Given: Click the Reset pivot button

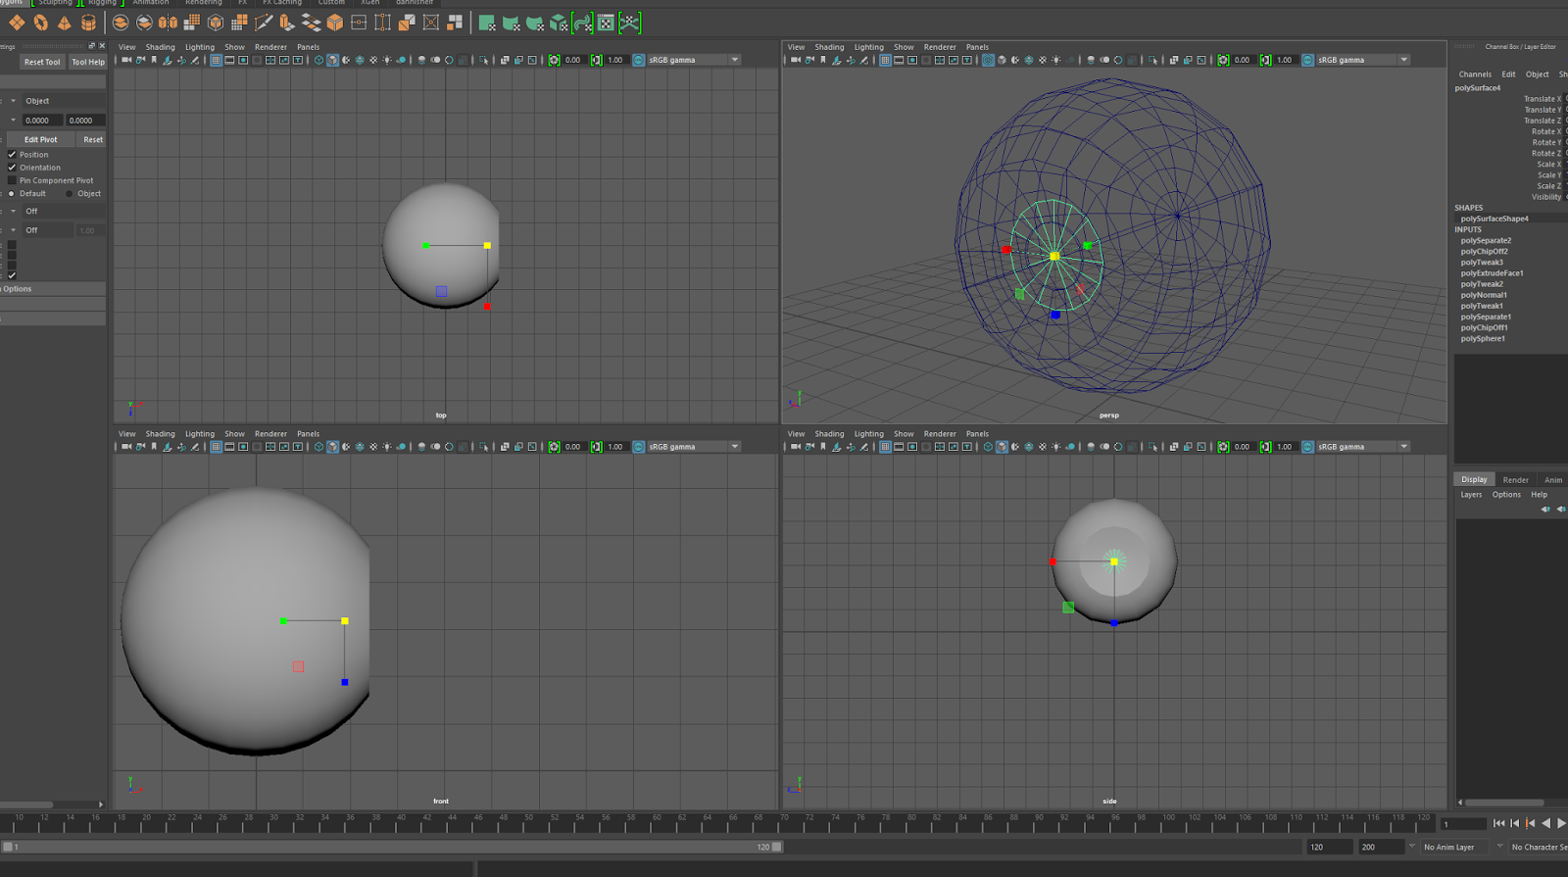Looking at the screenshot, I should 93,140.
